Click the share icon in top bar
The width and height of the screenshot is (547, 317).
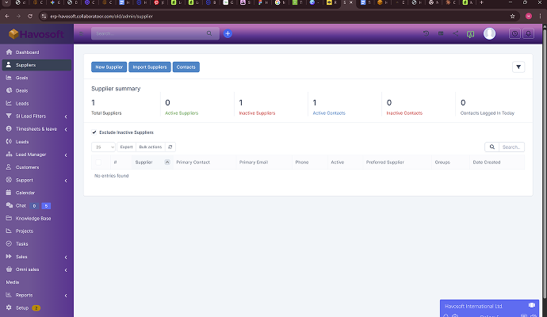[x=455, y=33]
